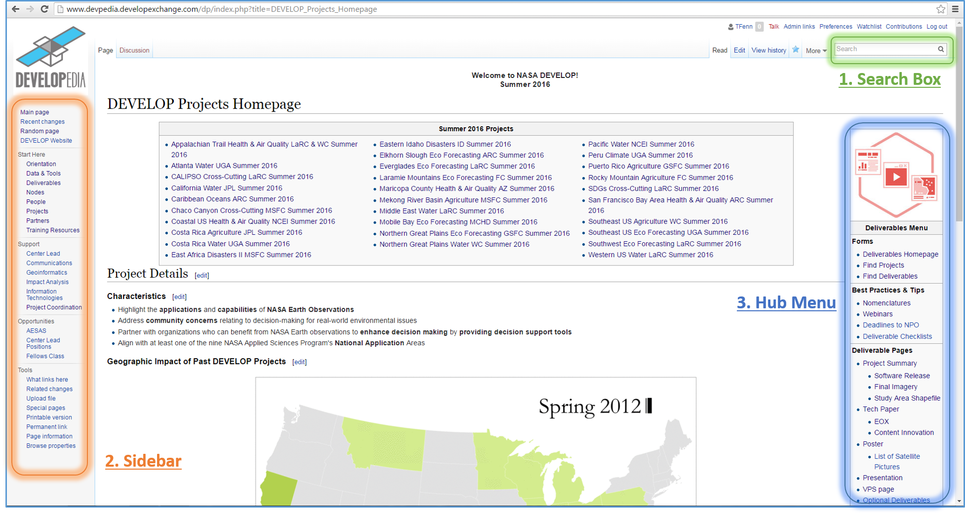The image size is (965, 515).
Task: Reload the page with the refresh icon
Action: 44,9
